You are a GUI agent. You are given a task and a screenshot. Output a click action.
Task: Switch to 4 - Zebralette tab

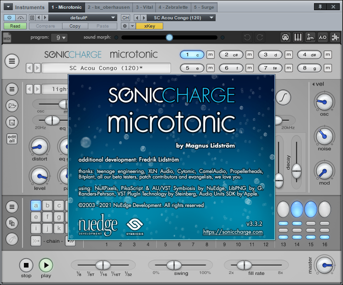(x=173, y=7)
